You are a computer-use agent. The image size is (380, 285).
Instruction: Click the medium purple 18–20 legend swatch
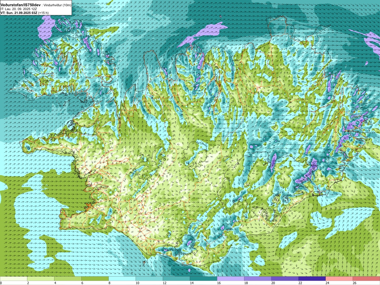pos(258,279)
